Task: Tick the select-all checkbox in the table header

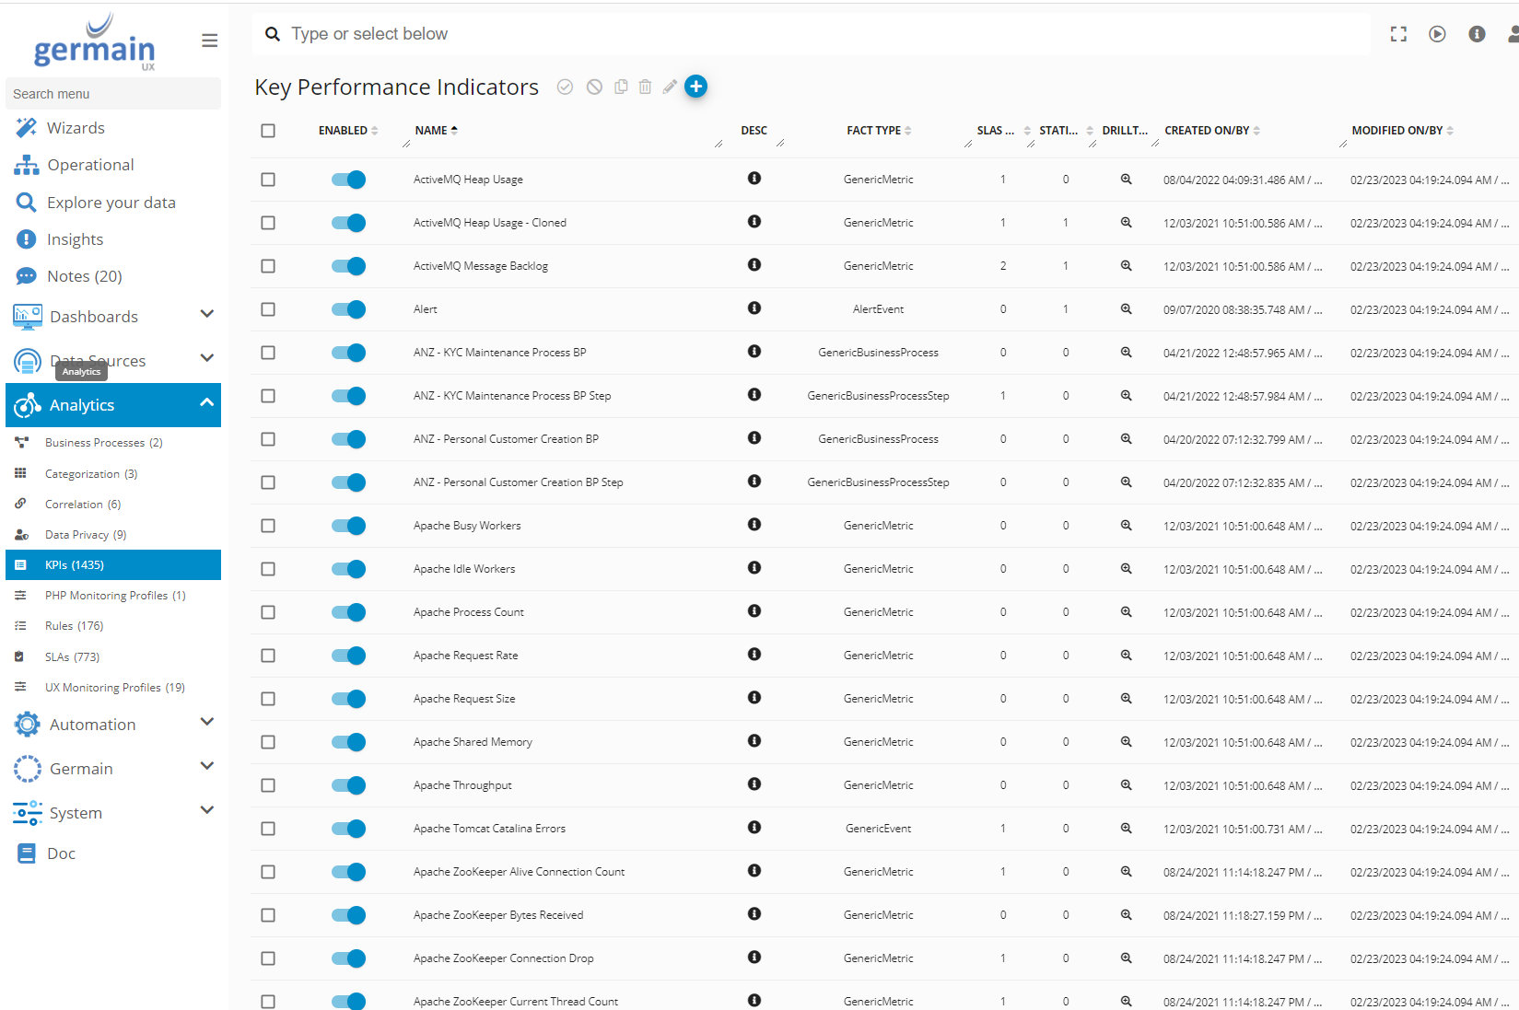Action: tap(268, 131)
